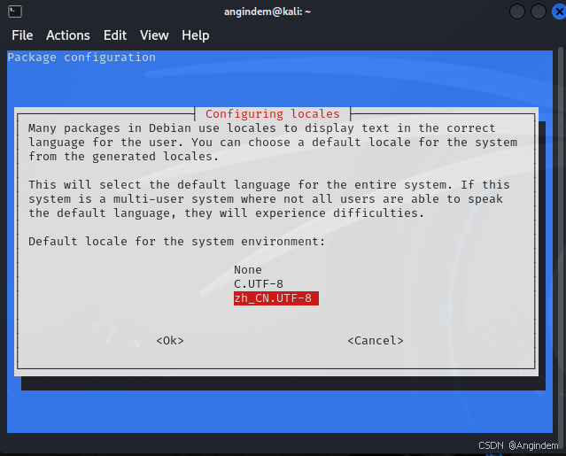Minimize the terminal window

coord(517,12)
